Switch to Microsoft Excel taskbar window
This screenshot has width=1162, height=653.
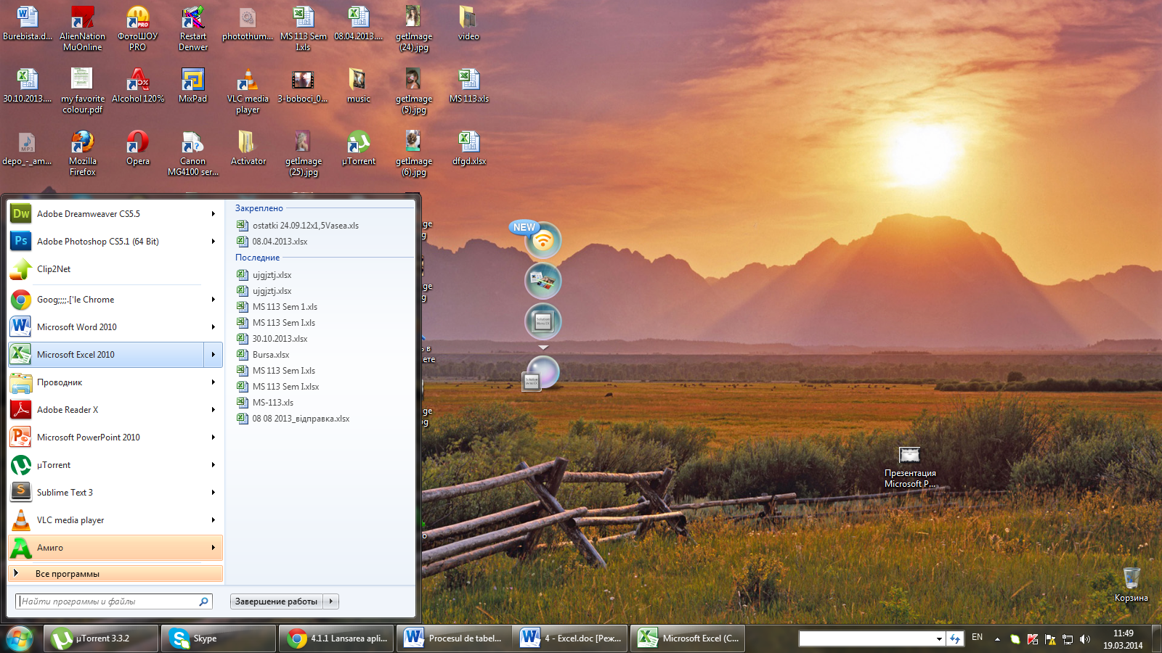(x=688, y=638)
